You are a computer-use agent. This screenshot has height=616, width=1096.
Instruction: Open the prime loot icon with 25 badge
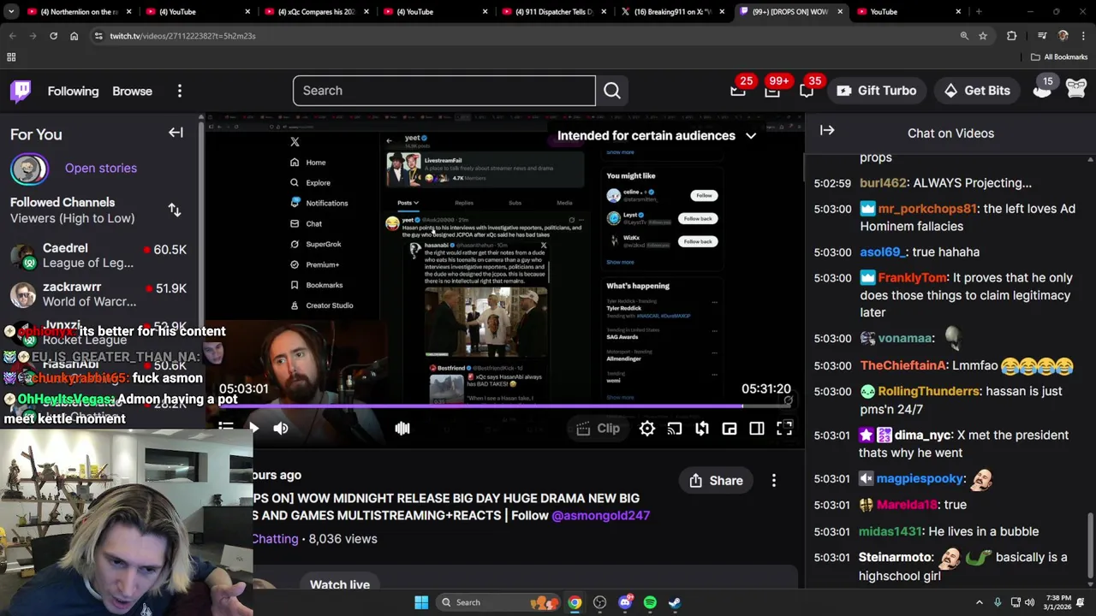[738, 91]
